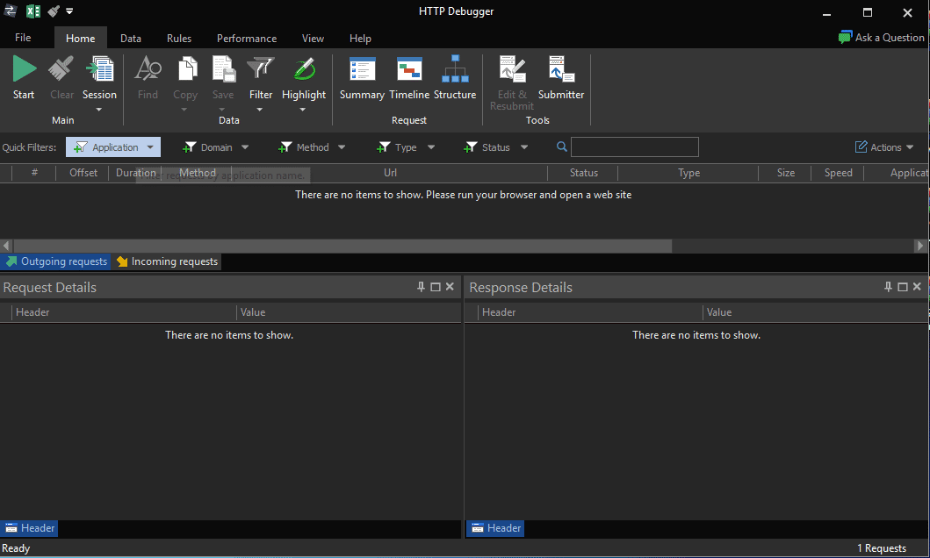Launch the Submitter tool
This screenshot has height=558, width=930.
click(560, 70)
